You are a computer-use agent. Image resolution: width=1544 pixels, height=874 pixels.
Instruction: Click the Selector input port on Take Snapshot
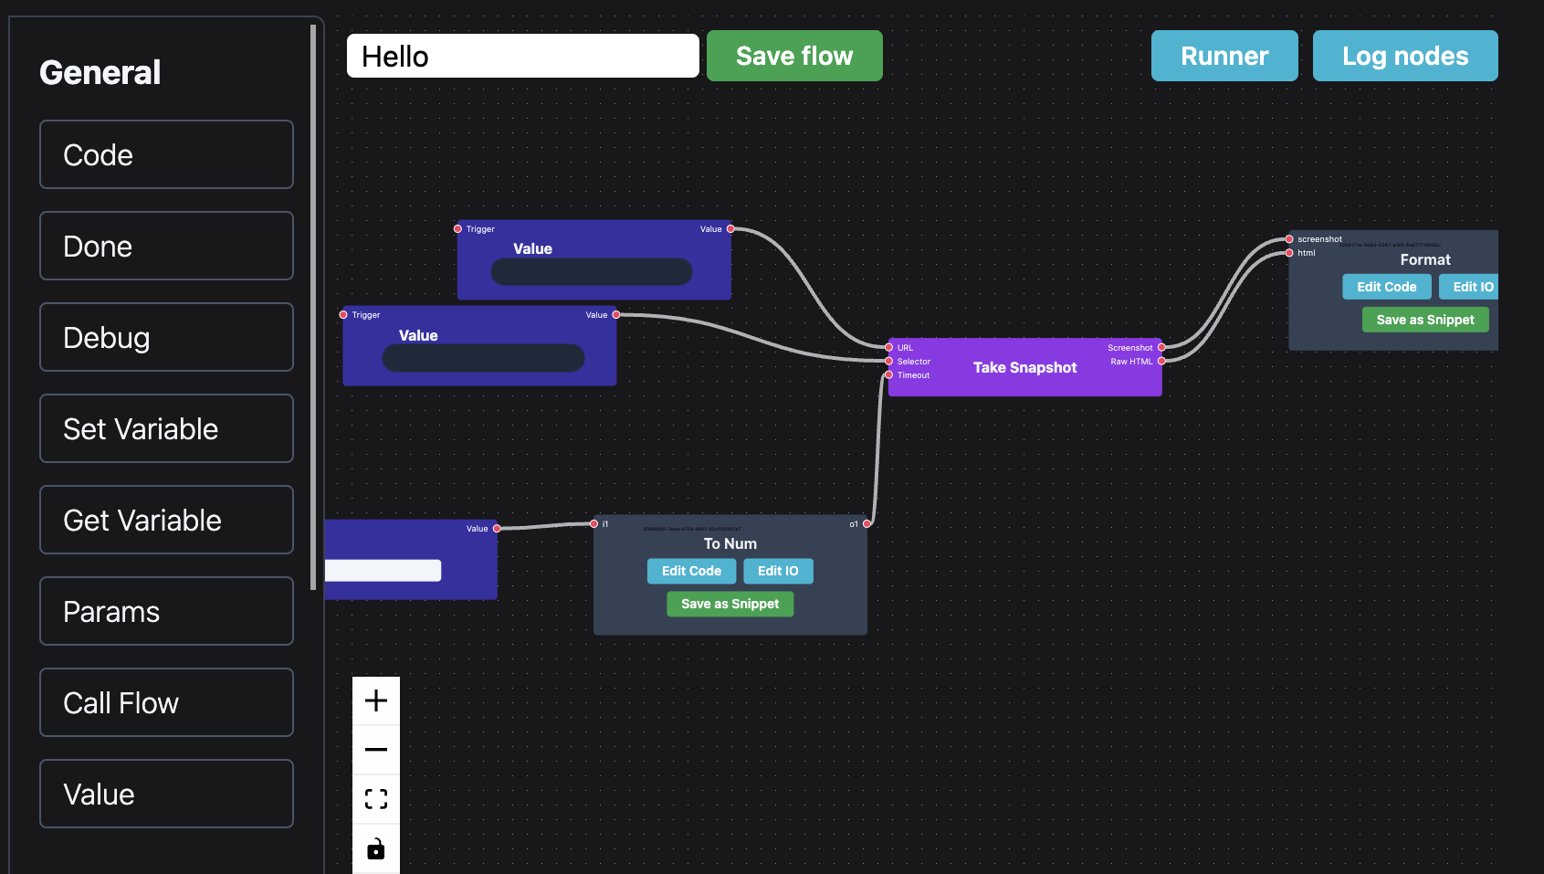(x=888, y=361)
